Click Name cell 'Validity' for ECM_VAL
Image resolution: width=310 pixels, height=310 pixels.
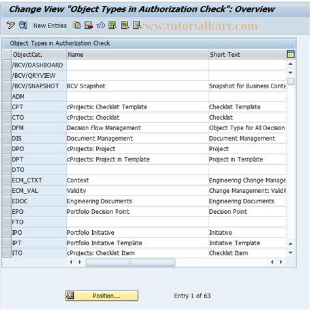[x=137, y=190]
